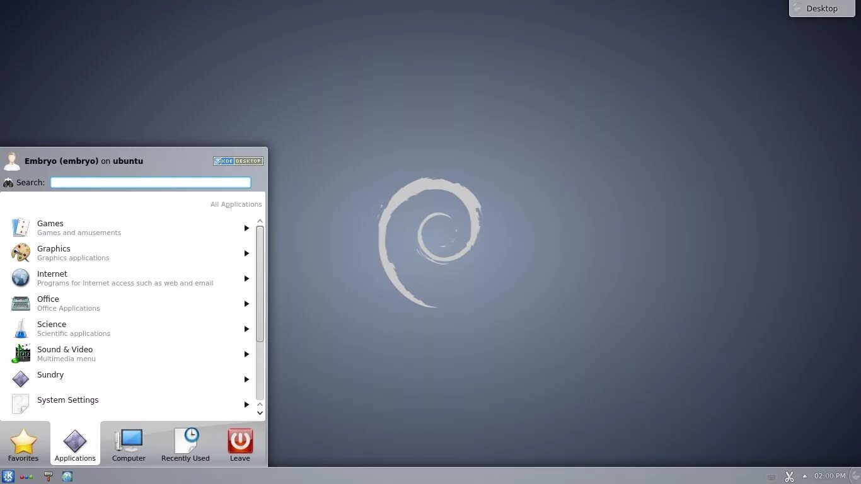Click the user avatar icon beside Embryo

click(x=12, y=161)
